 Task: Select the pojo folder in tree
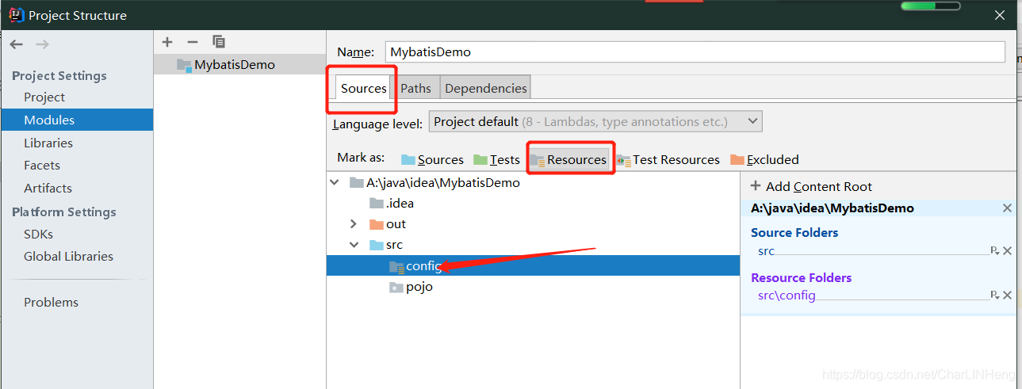411,287
